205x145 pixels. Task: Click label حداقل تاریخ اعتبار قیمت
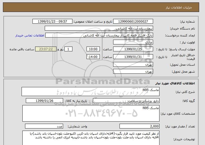click(183, 57)
